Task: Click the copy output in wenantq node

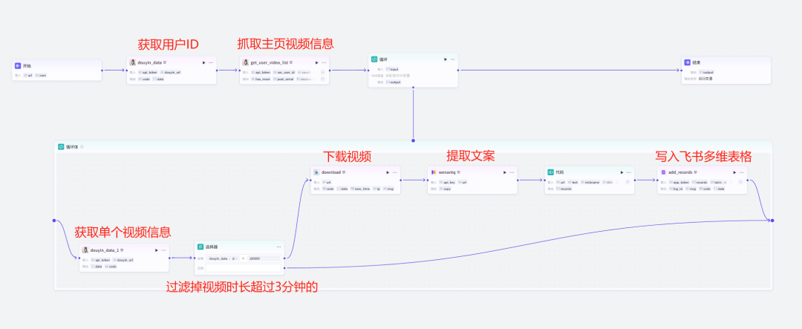Action: point(445,189)
